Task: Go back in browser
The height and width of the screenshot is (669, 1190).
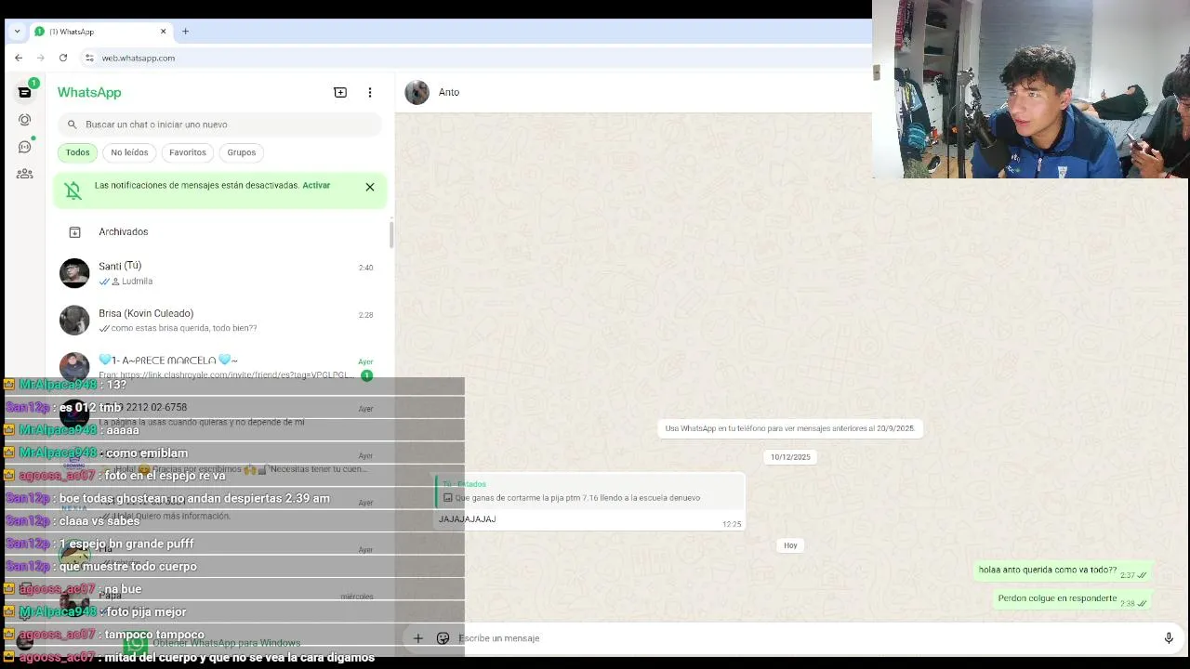Action: click(x=19, y=58)
